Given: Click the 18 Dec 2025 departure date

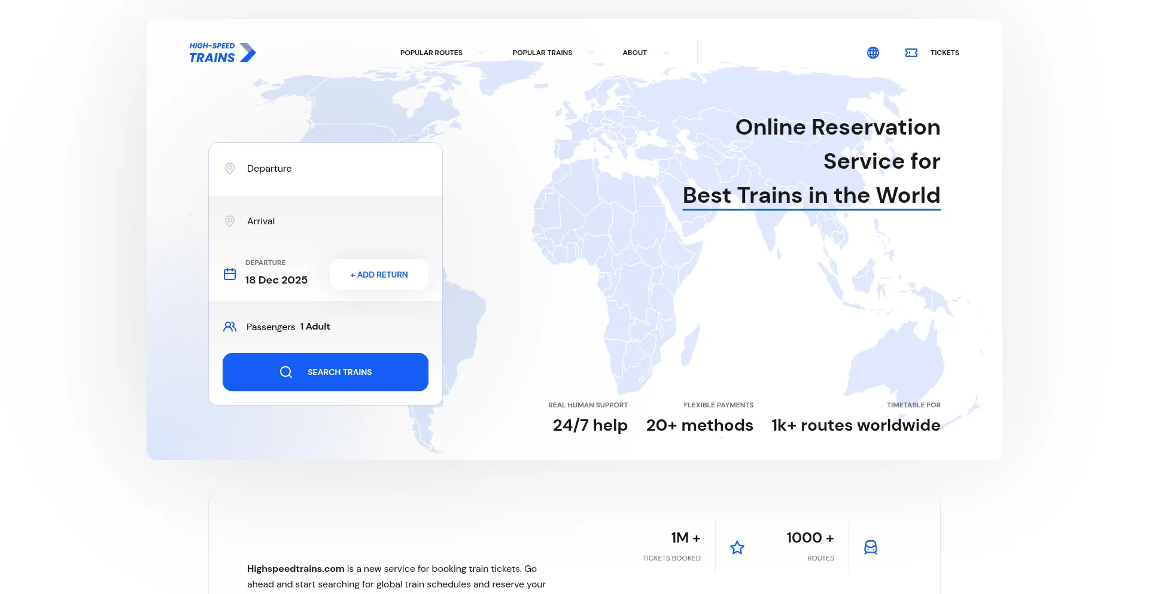Looking at the screenshot, I should click(x=276, y=279).
